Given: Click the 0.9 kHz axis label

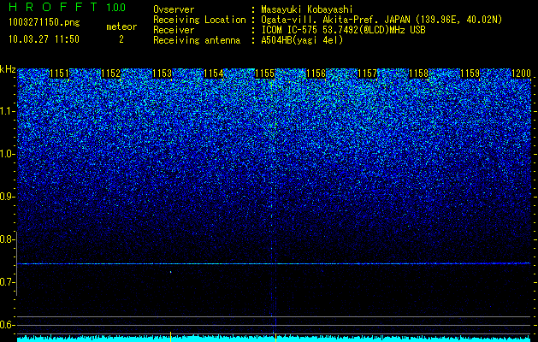Looking at the screenshot, I should [x=8, y=197].
